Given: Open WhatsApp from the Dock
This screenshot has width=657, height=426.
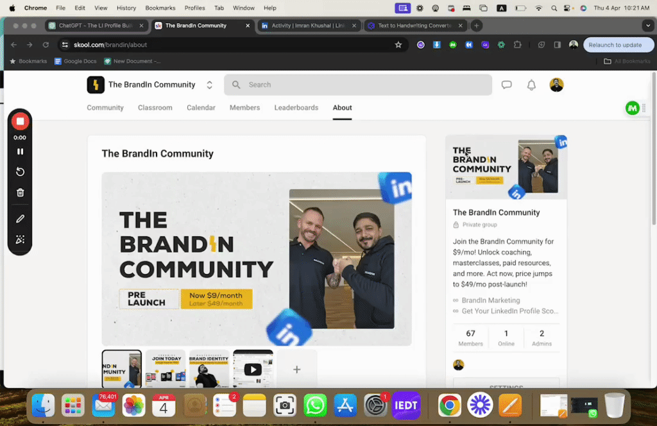Looking at the screenshot, I should 314,405.
